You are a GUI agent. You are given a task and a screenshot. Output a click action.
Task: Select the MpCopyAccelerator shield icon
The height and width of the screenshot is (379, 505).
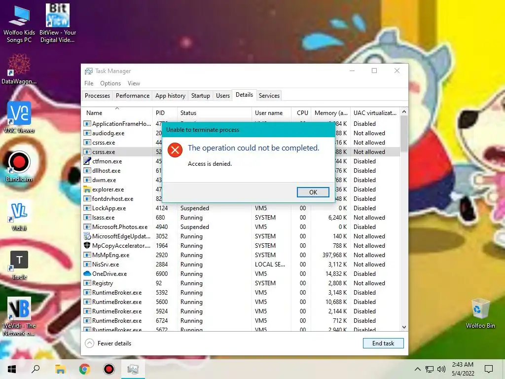(87, 245)
